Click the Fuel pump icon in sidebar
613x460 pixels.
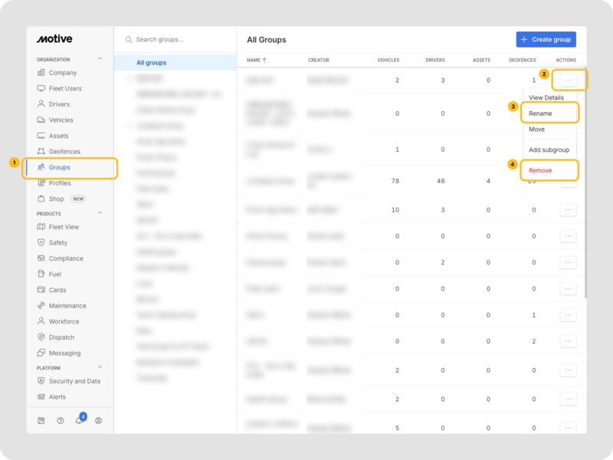click(x=41, y=274)
